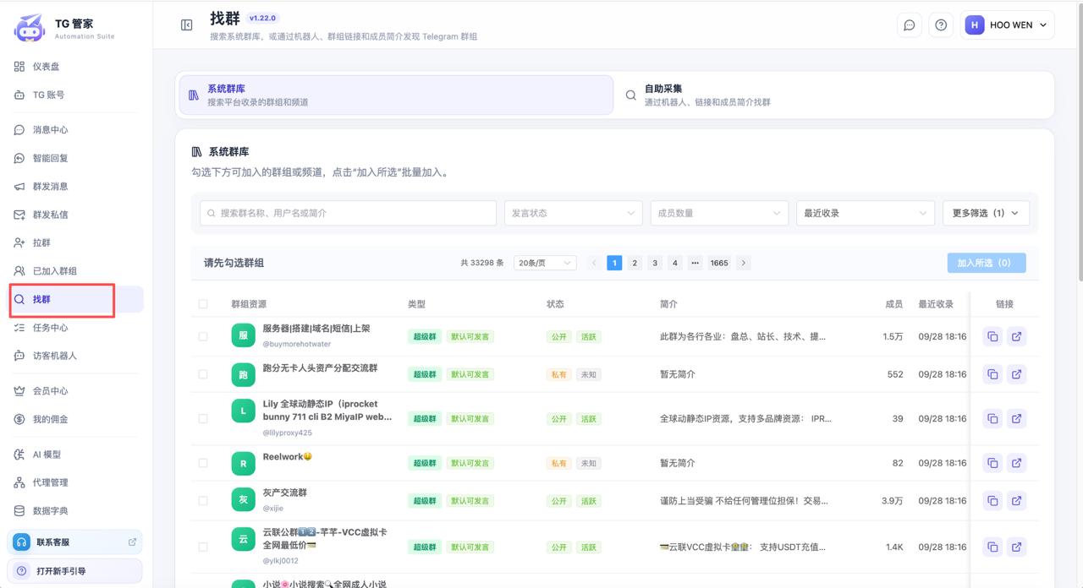Copy link for Lily 全球动静态IP row
The width and height of the screenshot is (1083, 588).
tap(992, 418)
